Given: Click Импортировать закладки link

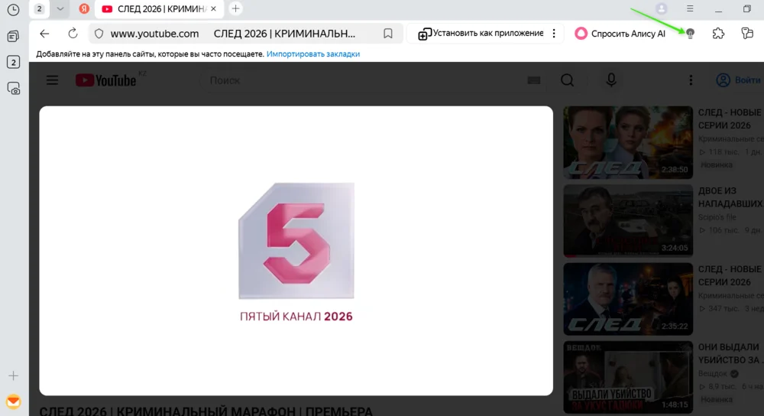Looking at the screenshot, I should pos(312,54).
